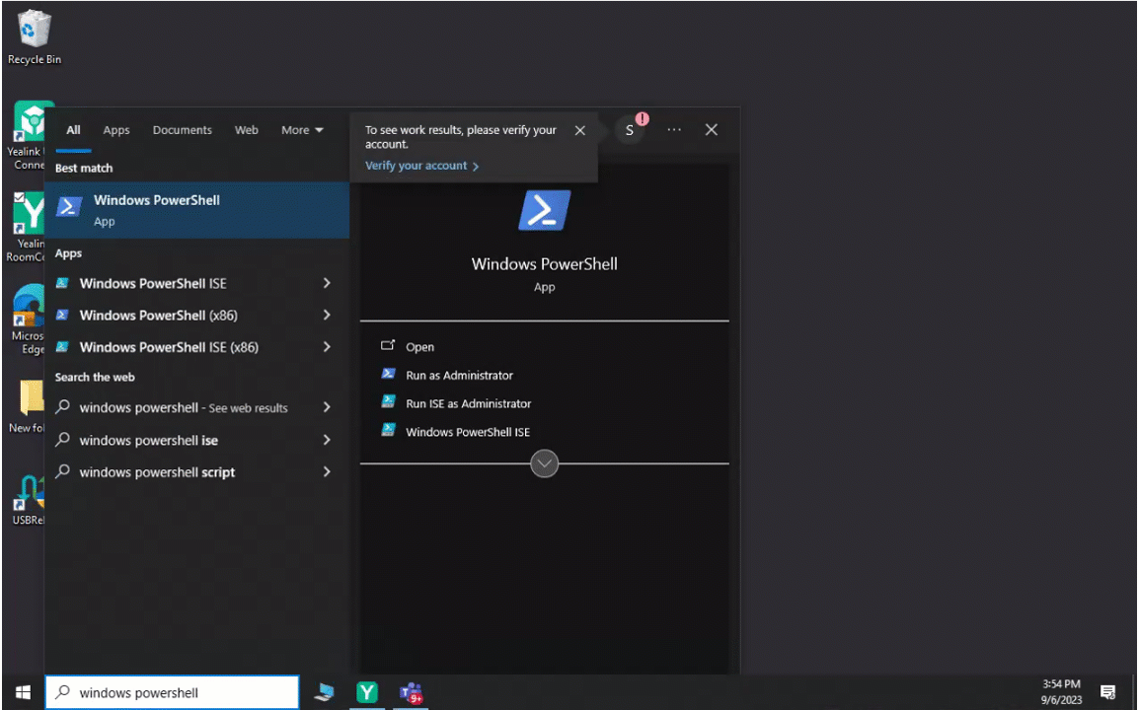Viewport: 1139px width, 710px height.
Task: Open the Recycle Bin desktop icon
Action: [34, 37]
